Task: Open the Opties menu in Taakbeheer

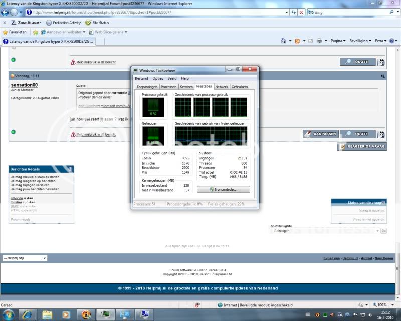Action: 158,78
